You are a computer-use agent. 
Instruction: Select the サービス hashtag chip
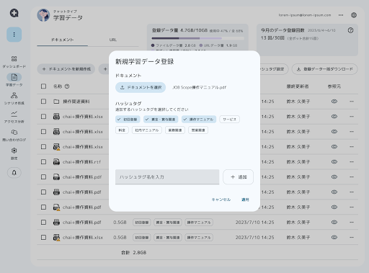pos(229,120)
